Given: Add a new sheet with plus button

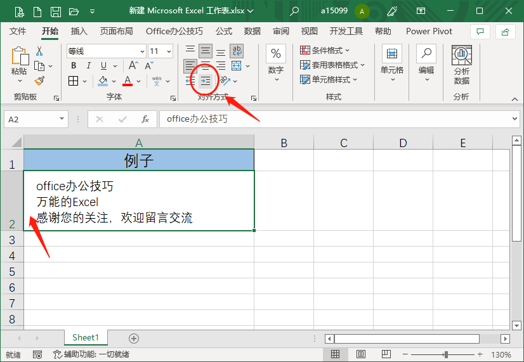Looking at the screenshot, I should point(134,339).
